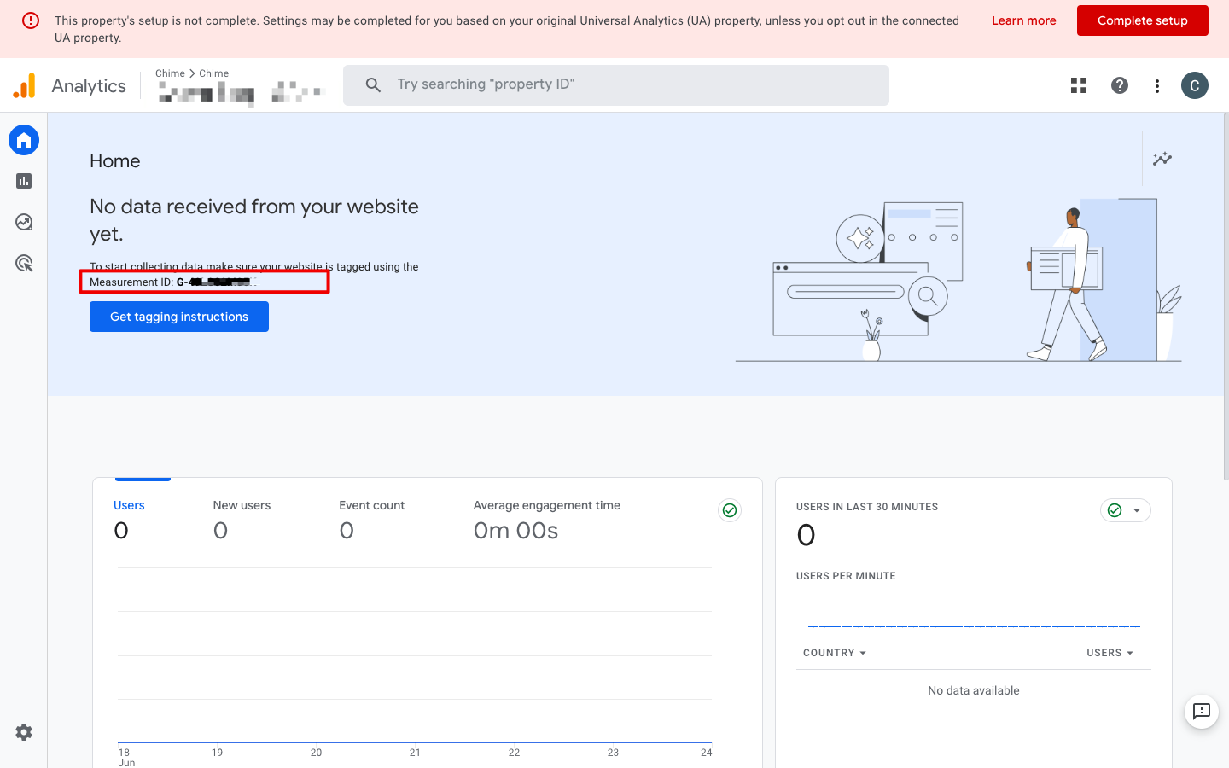The width and height of the screenshot is (1229, 768).
Task: Click the Complete setup button
Action: tap(1142, 20)
